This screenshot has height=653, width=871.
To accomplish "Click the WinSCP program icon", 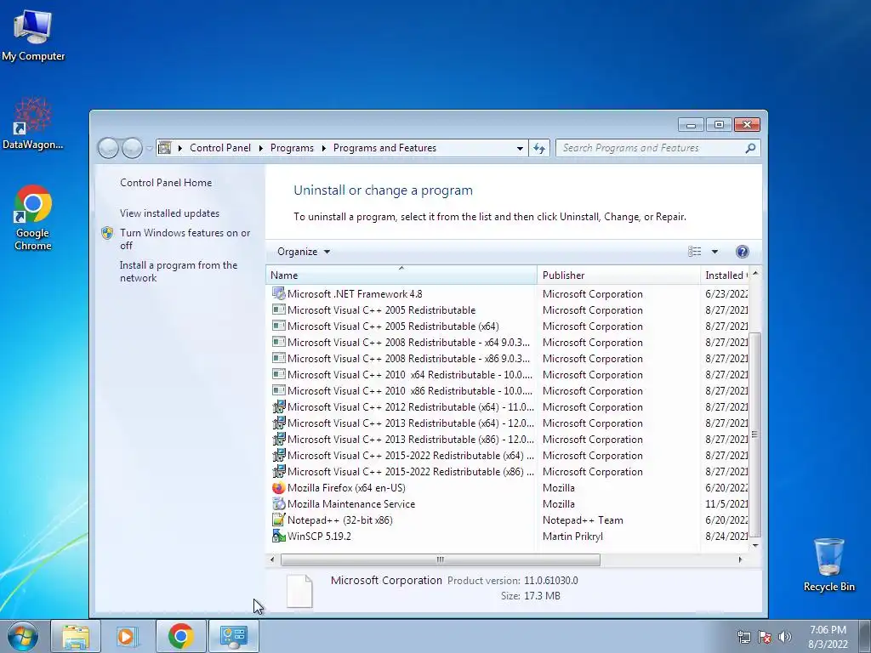I will 278,536.
